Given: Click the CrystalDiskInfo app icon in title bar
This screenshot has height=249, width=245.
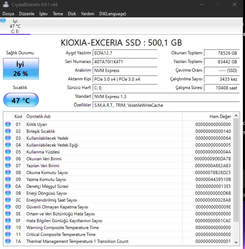Looking at the screenshot, I should tap(6, 4).
